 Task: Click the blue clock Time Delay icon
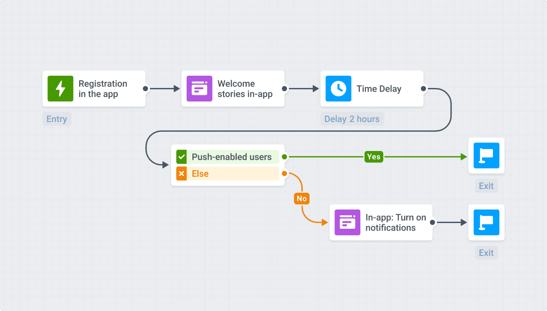pyautogui.click(x=338, y=89)
